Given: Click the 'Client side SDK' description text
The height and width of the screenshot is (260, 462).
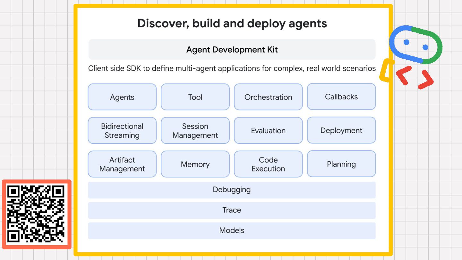Looking at the screenshot, I should pyautogui.click(x=232, y=68).
